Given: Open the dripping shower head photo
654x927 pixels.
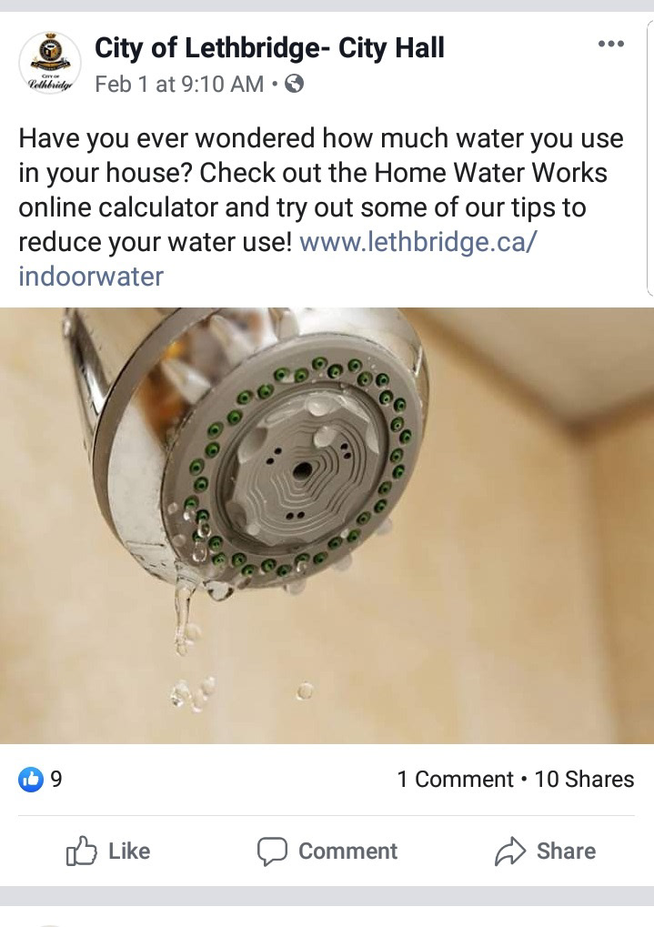Looking at the screenshot, I should click(x=327, y=526).
